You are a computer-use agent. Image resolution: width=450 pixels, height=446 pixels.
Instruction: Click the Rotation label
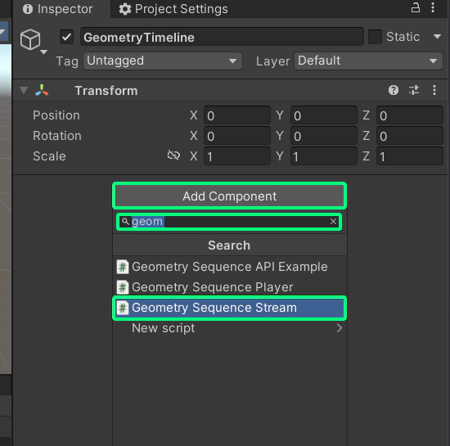click(57, 136)
